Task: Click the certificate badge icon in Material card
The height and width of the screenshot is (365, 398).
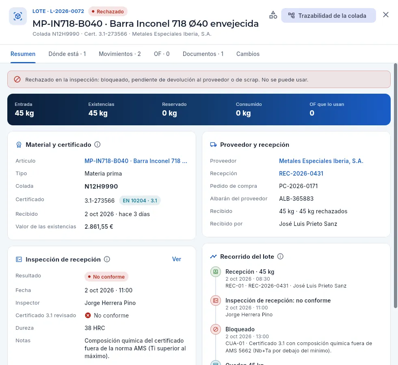Action: tap(19, 145)
